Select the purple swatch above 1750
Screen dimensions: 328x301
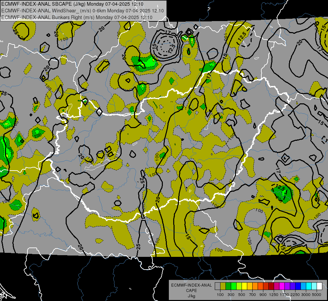[x=287, y=286]
